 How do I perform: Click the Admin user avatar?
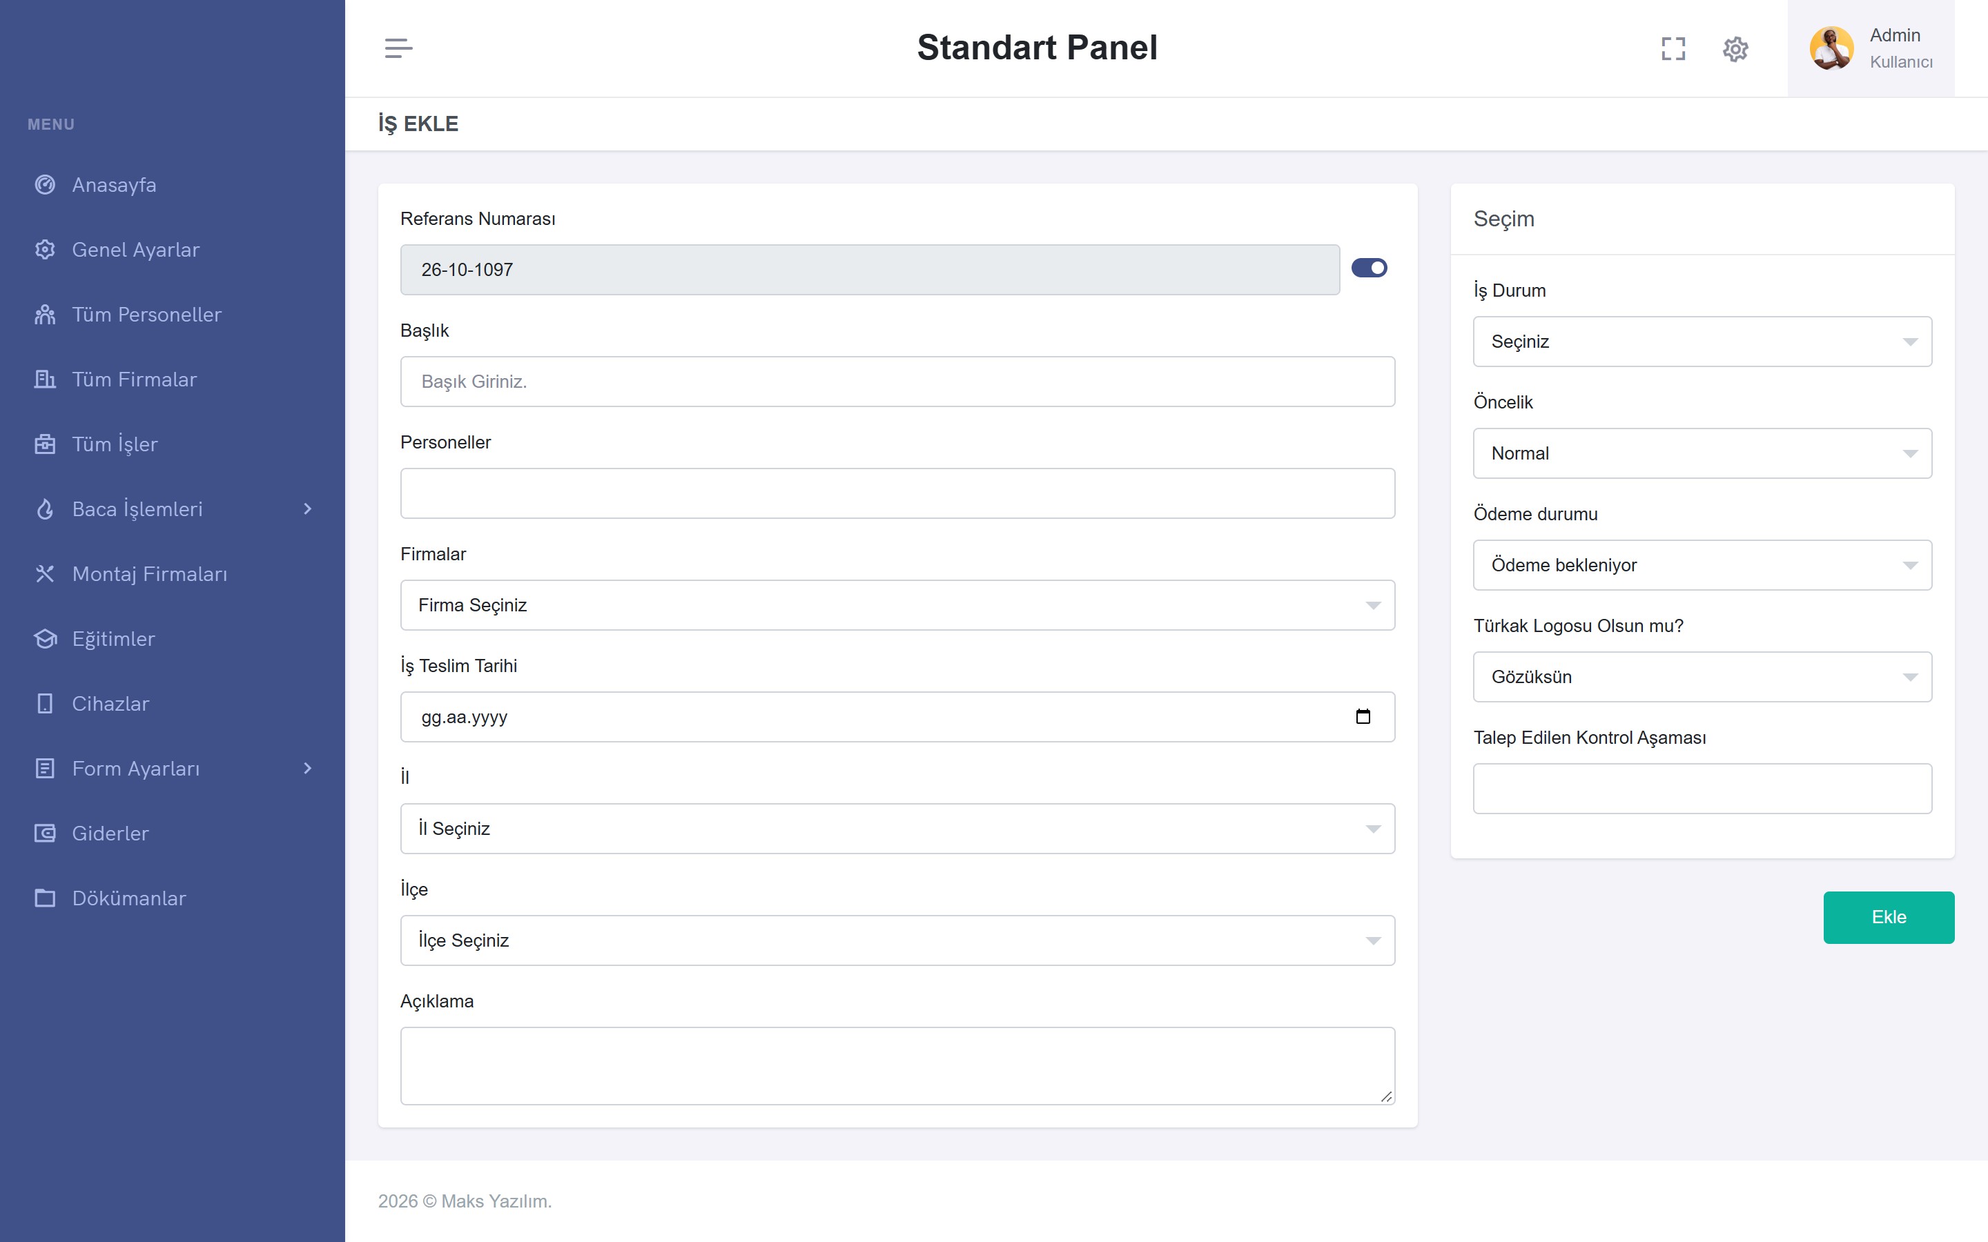tap(1831, 48)
